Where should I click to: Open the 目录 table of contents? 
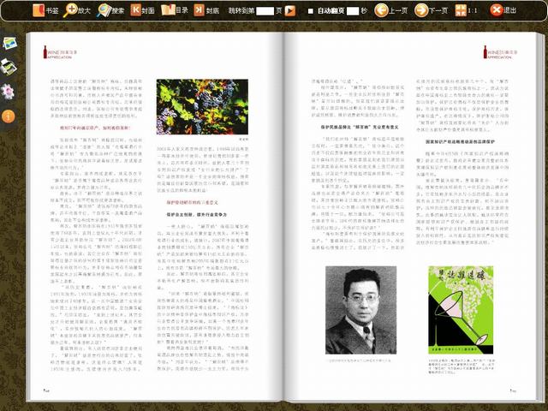click(x=175, y=10)
